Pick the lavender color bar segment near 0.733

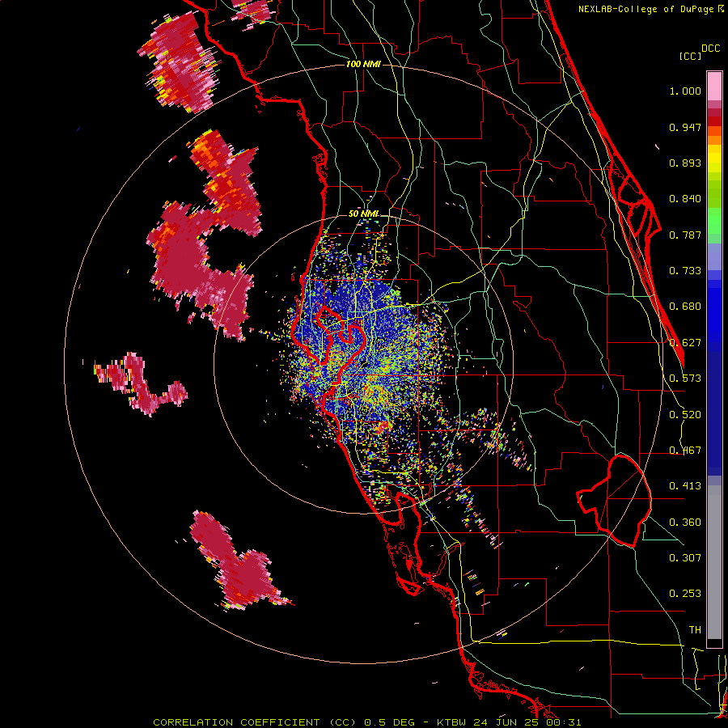tap(714, 256)
